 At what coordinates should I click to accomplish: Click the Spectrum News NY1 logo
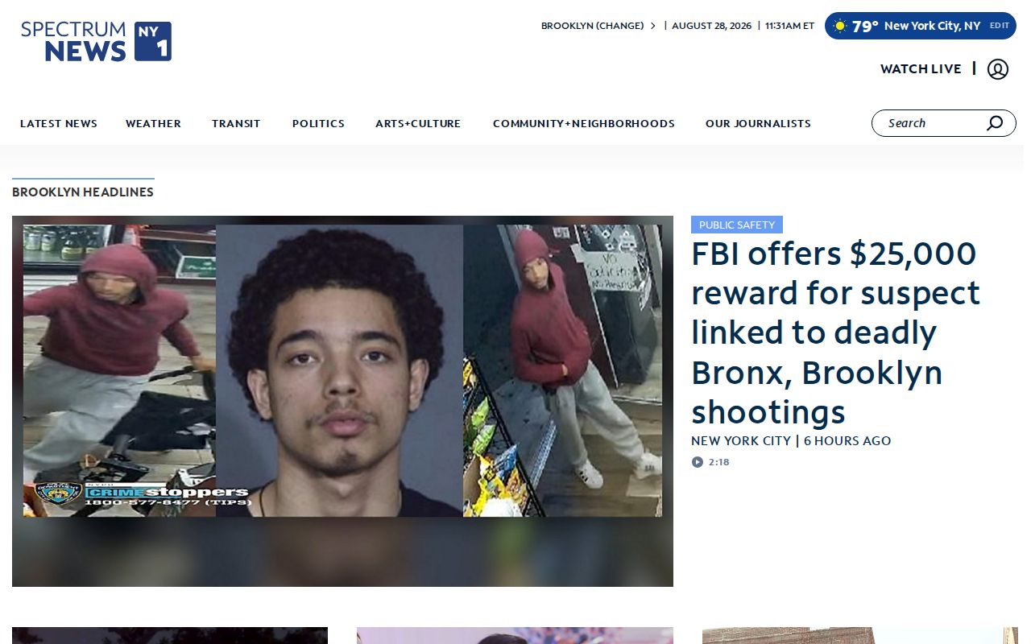click(x=96, y=41)
